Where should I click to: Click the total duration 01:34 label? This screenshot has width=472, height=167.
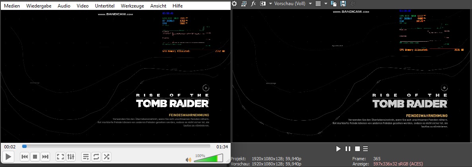click(222, 147)
